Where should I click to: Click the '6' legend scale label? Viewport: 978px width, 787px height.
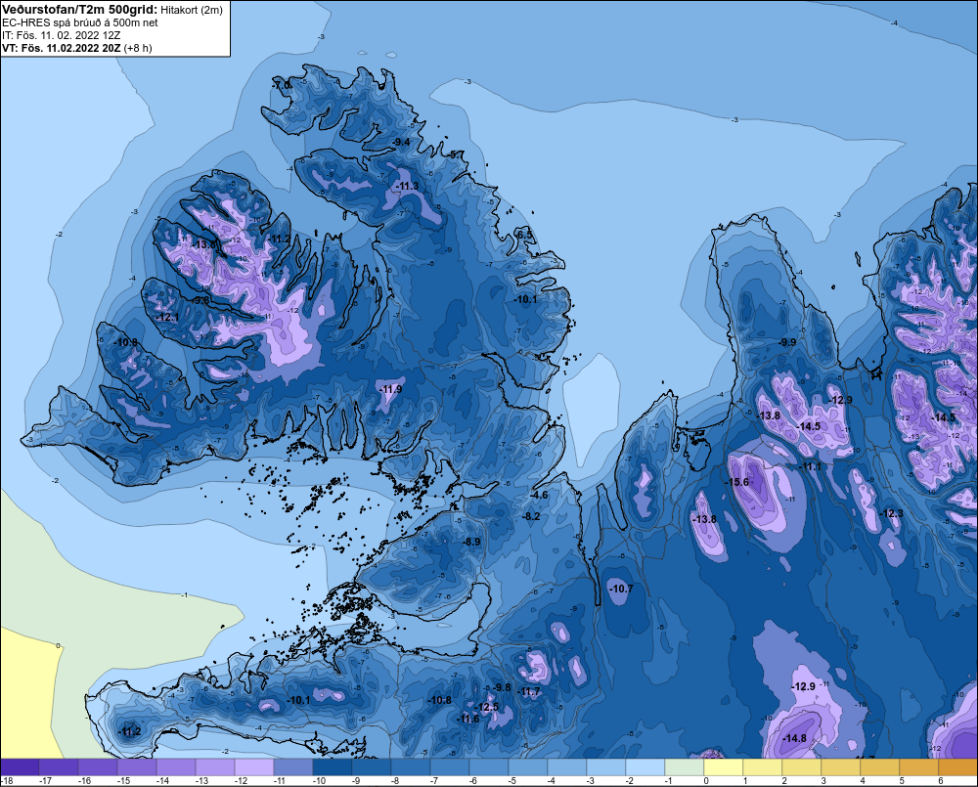[x=941, y=781]
